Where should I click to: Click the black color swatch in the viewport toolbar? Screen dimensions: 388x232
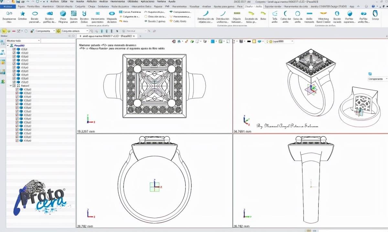249,41
